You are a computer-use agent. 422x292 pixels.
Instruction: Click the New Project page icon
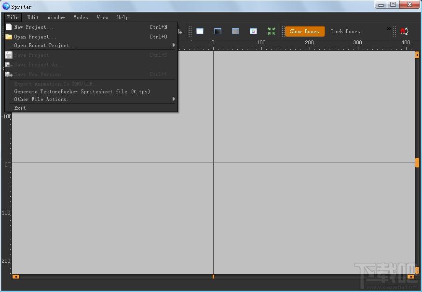(x=9, y=27)
